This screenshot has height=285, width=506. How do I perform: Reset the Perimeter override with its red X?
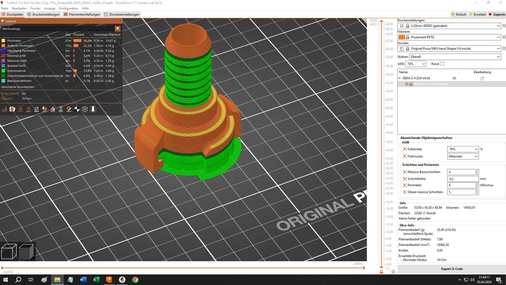pyautogui.click(x=404, y=186)
